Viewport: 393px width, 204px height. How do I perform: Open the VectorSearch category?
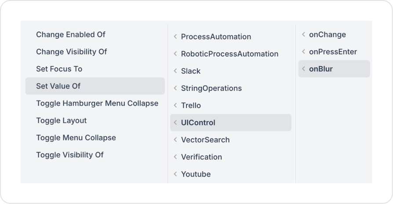(x=205, y=140)
